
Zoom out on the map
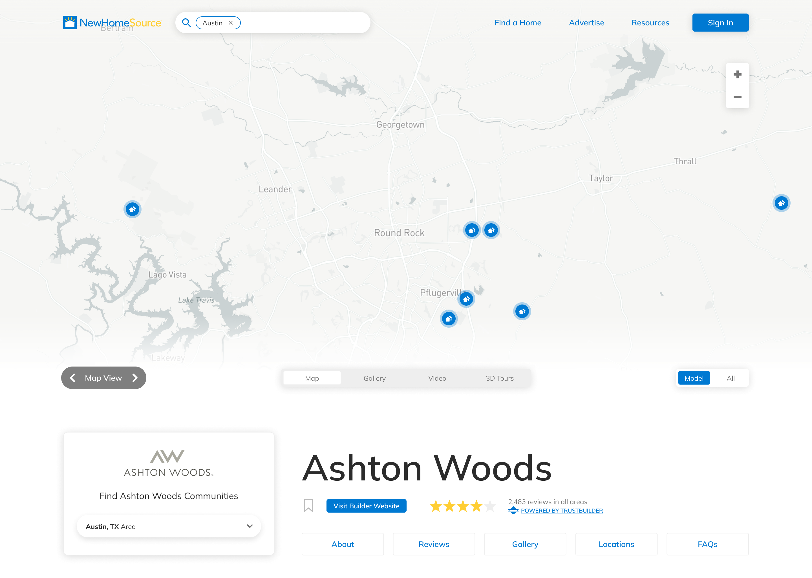[737, 97]
